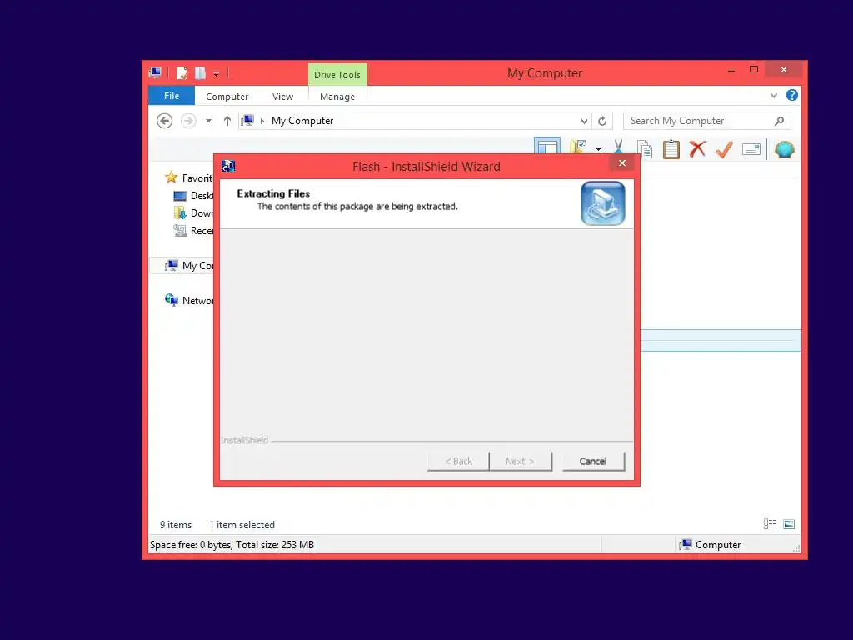Click the folder options checkmark icon

pos(578,147)
